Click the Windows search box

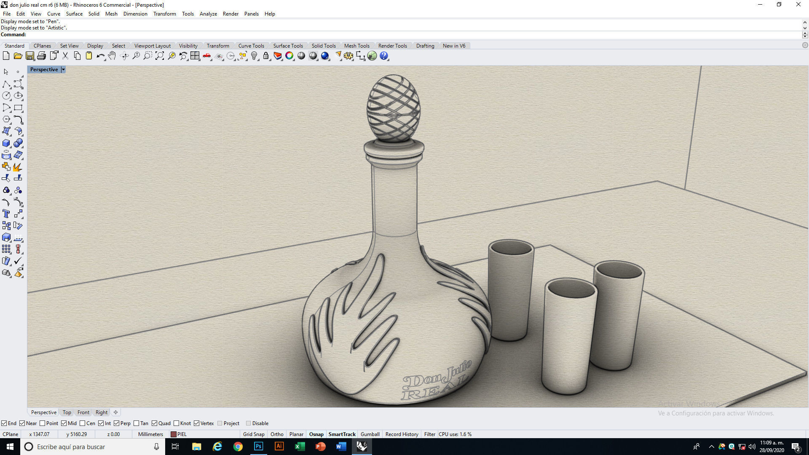93,447
